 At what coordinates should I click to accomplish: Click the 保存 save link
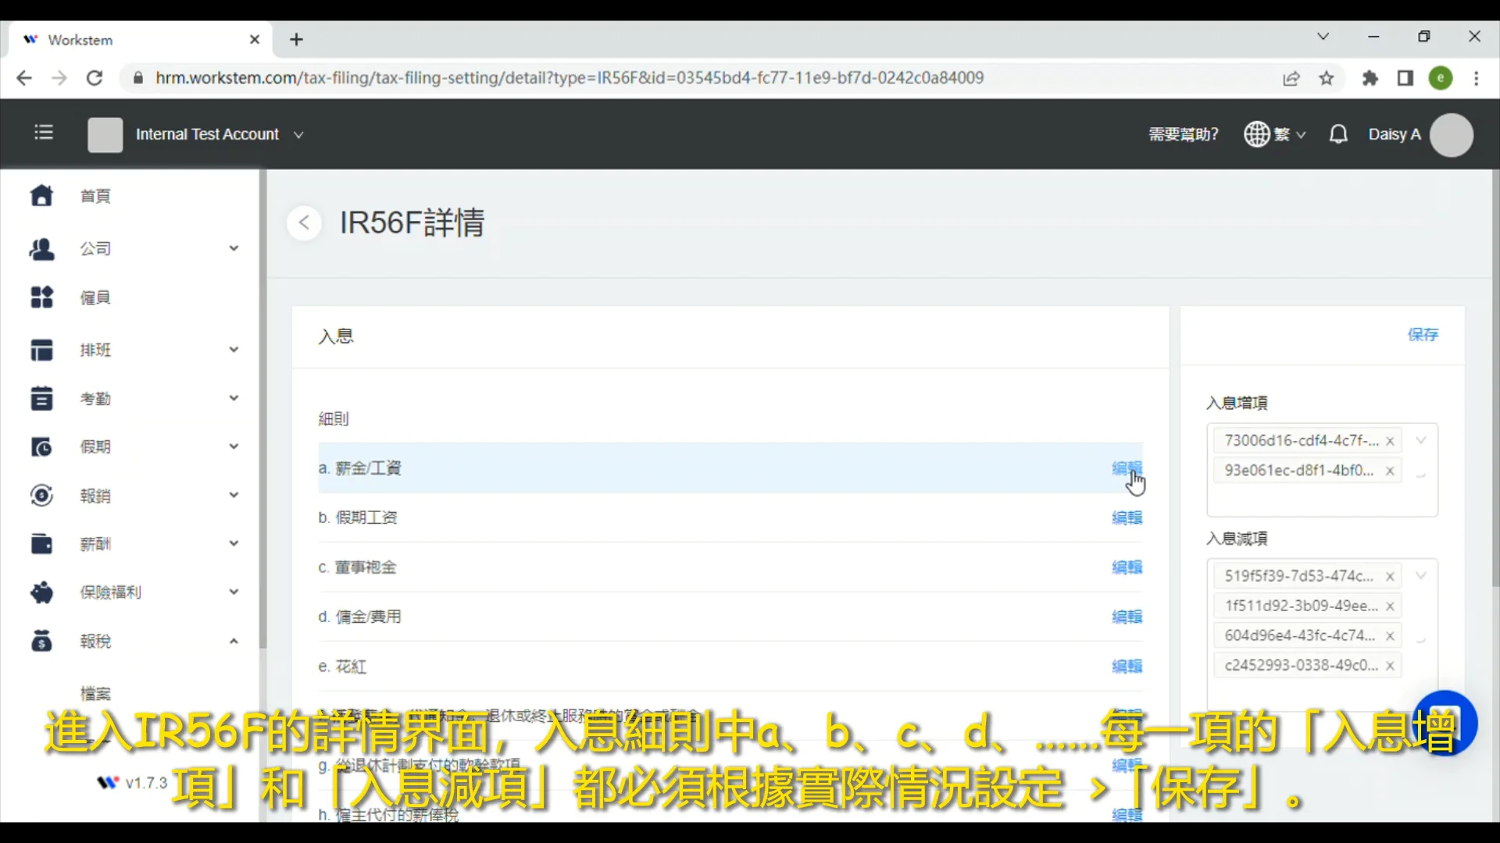1423,334
